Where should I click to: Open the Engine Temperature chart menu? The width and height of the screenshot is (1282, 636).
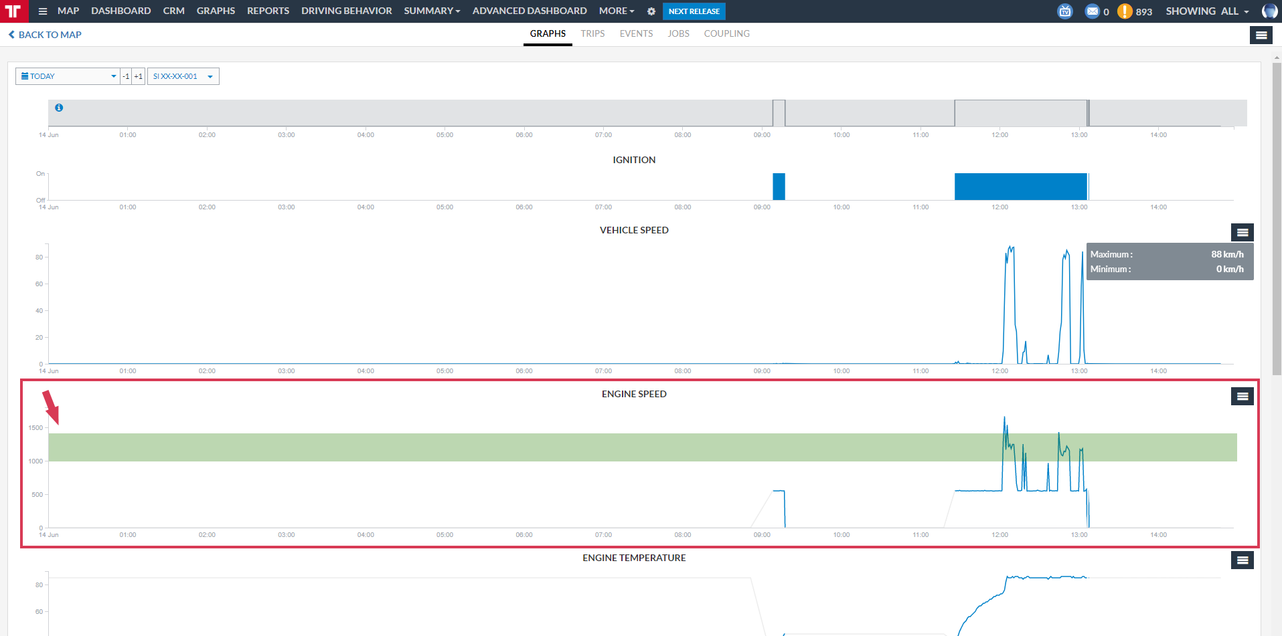(1243, 560)
